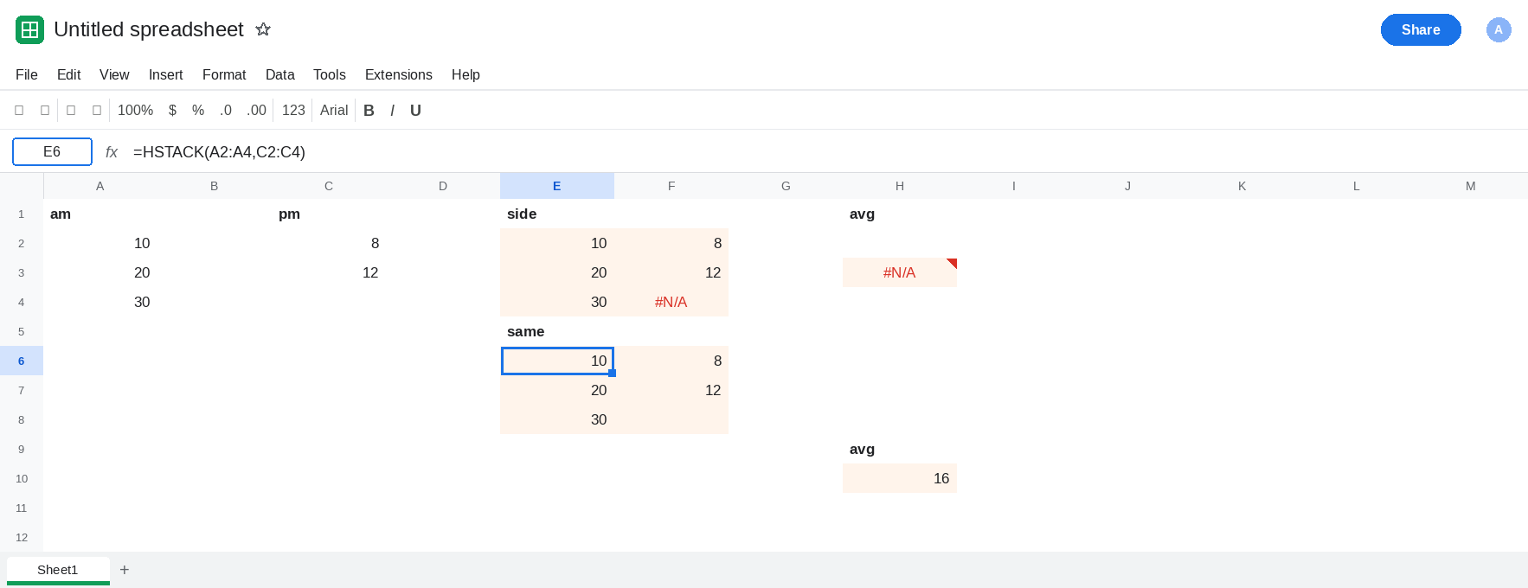The image size is (1528, 588).
Task: Click the 'avg' cell in row 9
Action: [900, 449]
